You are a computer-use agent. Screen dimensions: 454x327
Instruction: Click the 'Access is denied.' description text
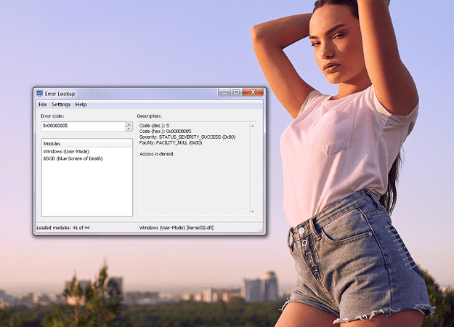[x=157, y=154]
